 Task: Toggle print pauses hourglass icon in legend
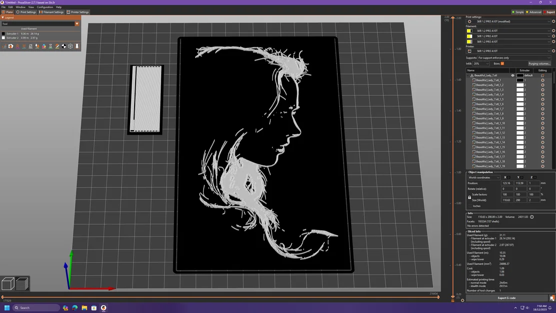[51, 46]
